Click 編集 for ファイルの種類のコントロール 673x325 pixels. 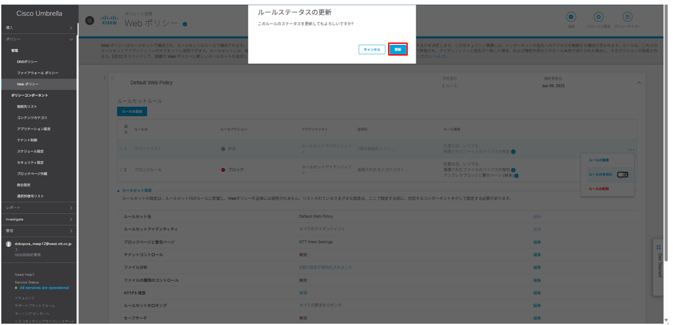coord(537,281)
